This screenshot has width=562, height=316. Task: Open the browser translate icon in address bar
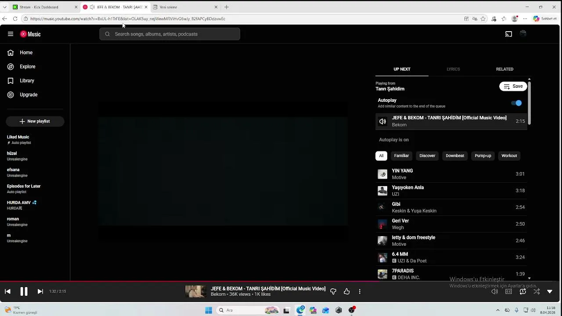click(x=475, y=19)
